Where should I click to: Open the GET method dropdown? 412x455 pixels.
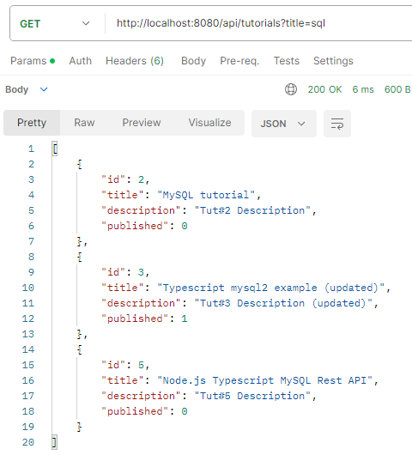(x=55, y=23)
